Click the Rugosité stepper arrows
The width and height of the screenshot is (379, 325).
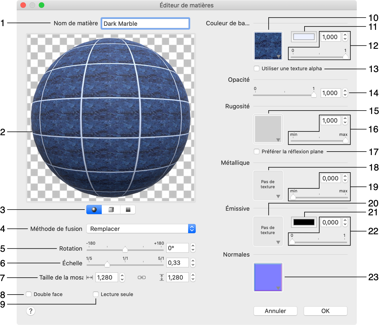(x=345, y=120)
